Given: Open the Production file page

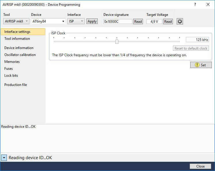Looking at the screenshot, I should tap(16, 85).
